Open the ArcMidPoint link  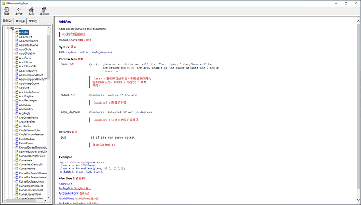[78, 198]
